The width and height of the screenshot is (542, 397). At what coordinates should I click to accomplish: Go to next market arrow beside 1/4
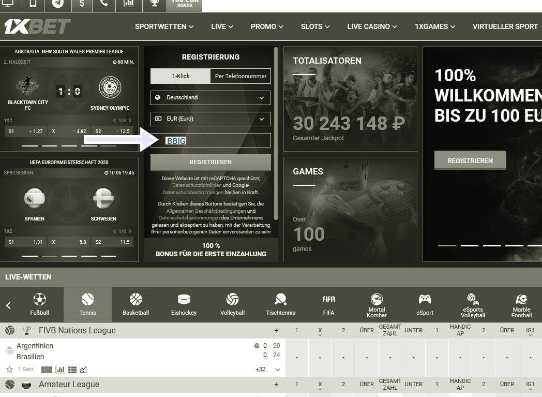[130, 231]
